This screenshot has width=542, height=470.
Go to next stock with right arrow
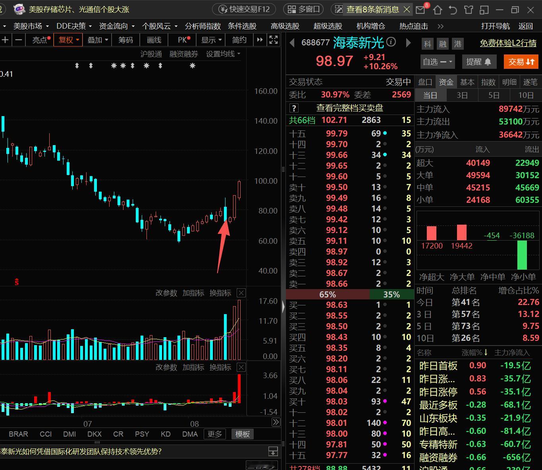[408, 43]
